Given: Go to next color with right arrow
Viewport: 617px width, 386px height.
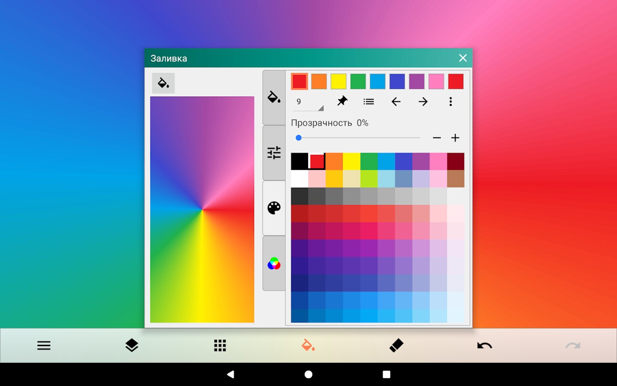Looking at the screenshot, I should coord(423,102).
